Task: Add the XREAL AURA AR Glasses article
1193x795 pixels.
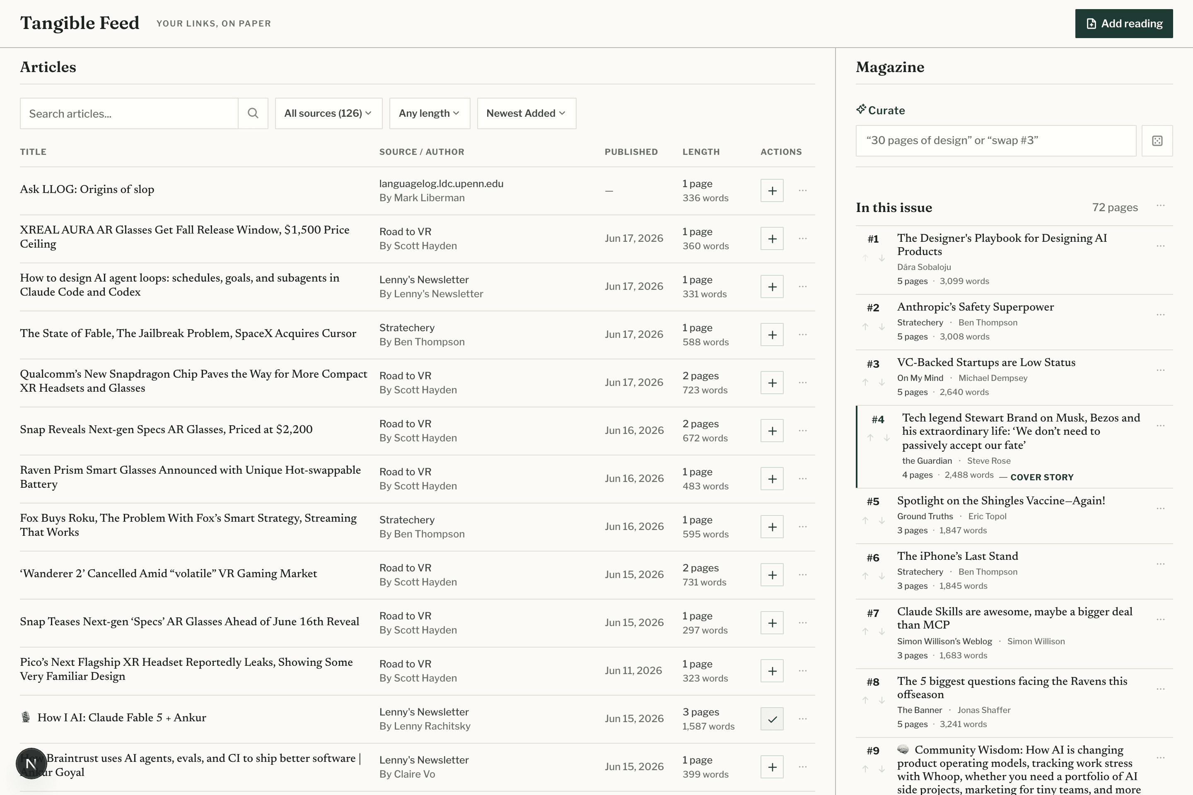Action: pyautogui.click(x=772, y=239)
